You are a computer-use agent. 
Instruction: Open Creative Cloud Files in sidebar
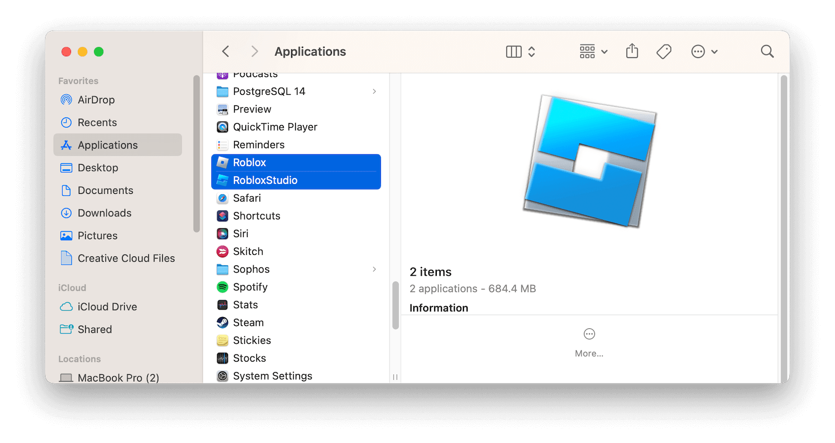click(117, 259)
